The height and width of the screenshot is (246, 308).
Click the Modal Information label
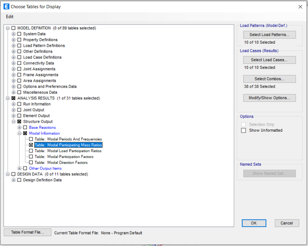click(x=44, y=133)
